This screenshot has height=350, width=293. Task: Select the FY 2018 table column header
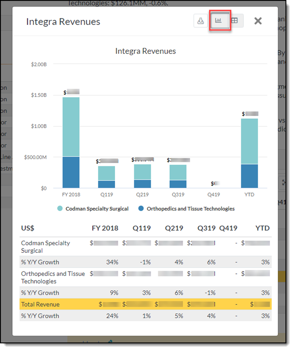coord(105,228)
